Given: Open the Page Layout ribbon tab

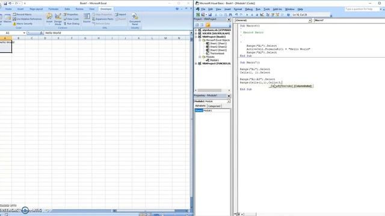Looking at the screenshot, I should point(36,9).
